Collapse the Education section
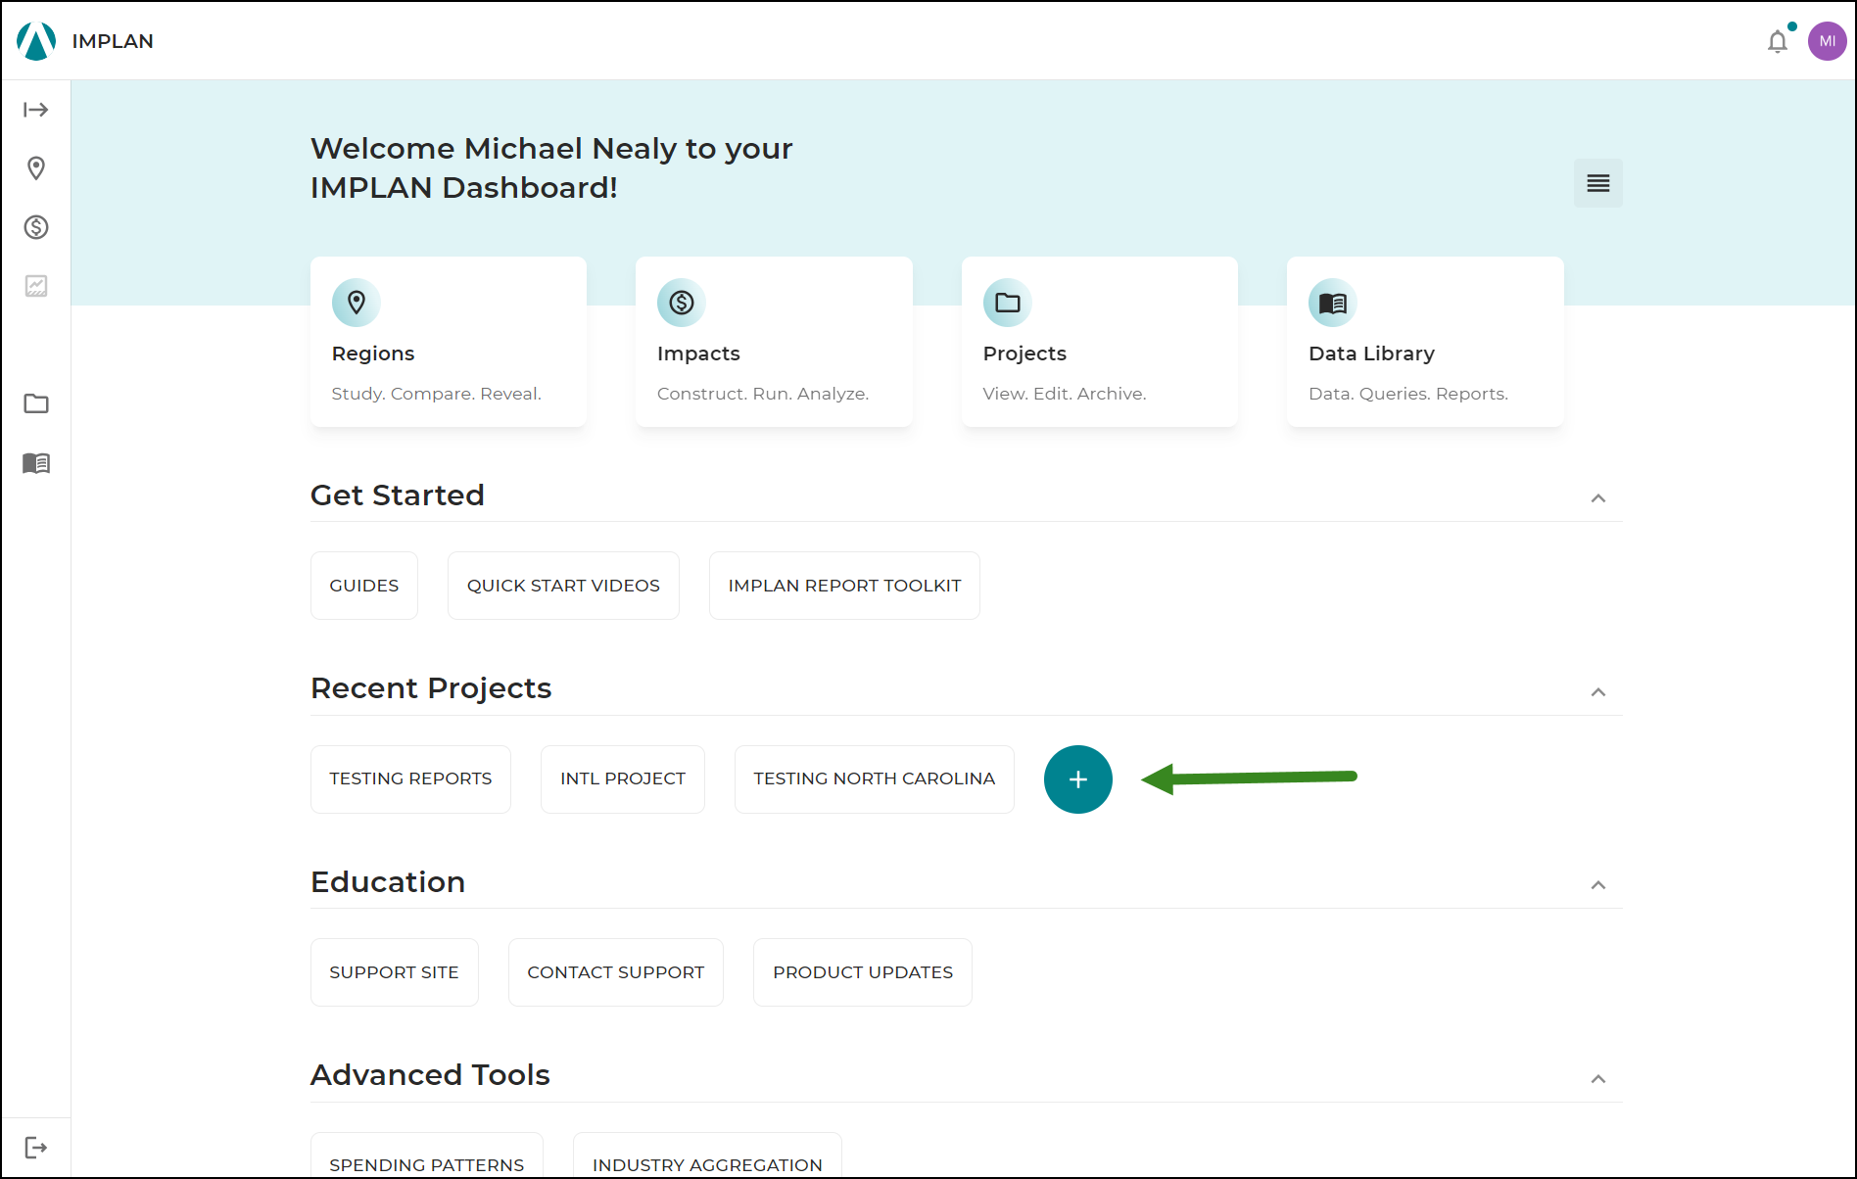 click(x=1598, y=885)
